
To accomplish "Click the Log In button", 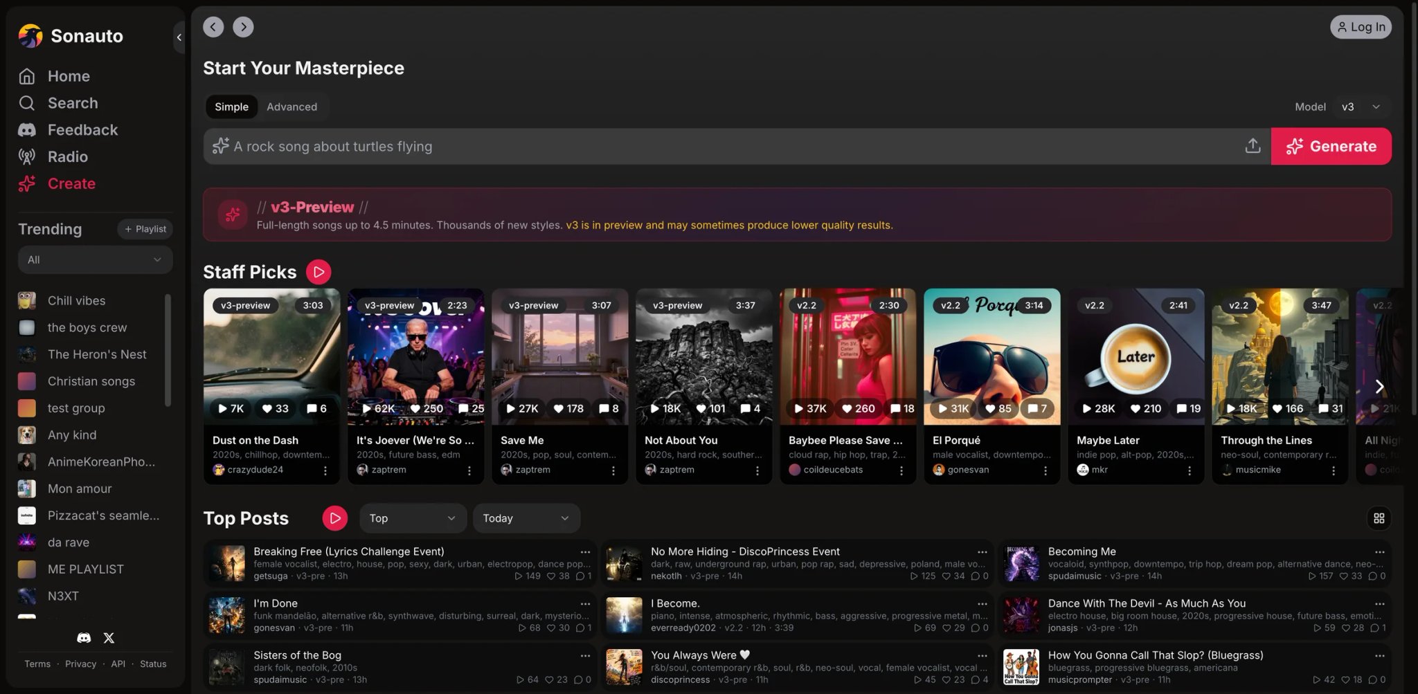I will [x=1361, y=27].
